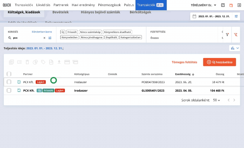Open date range settings sliders icon

point(236,16)
